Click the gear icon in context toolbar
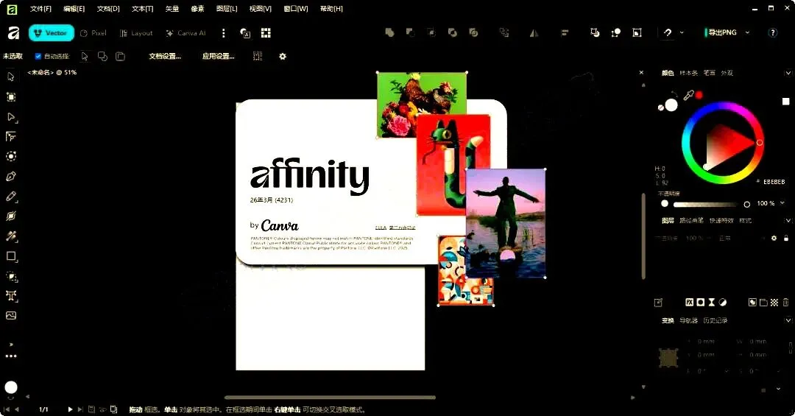 coord(283,56)
